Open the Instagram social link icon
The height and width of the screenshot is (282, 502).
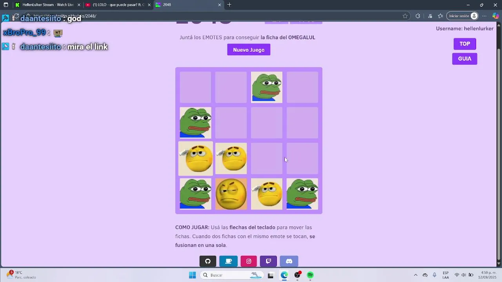pos(249,261)
